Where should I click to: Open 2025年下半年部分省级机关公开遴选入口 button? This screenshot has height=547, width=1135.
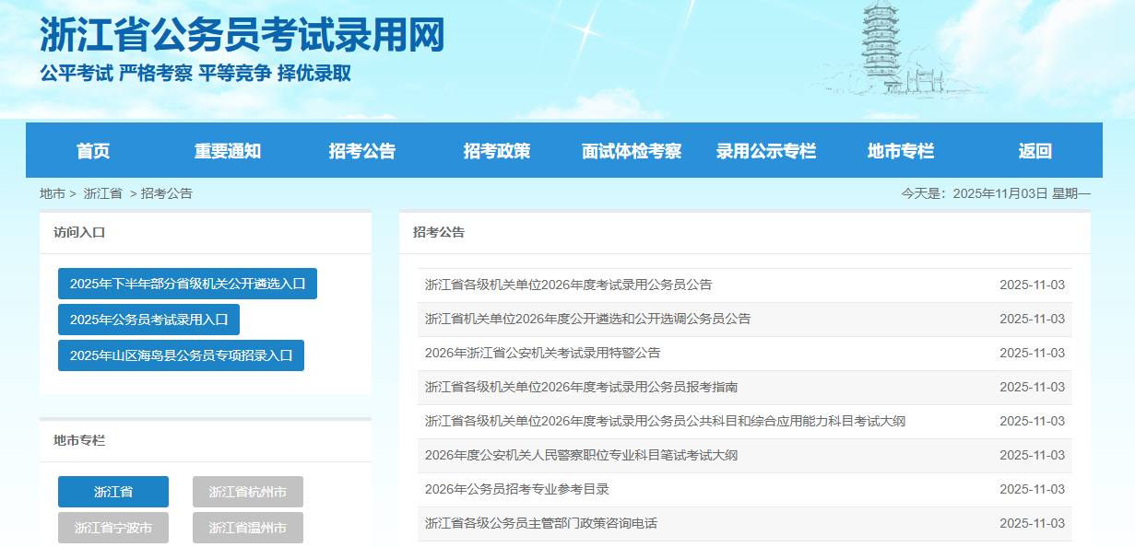click(187, 284)
